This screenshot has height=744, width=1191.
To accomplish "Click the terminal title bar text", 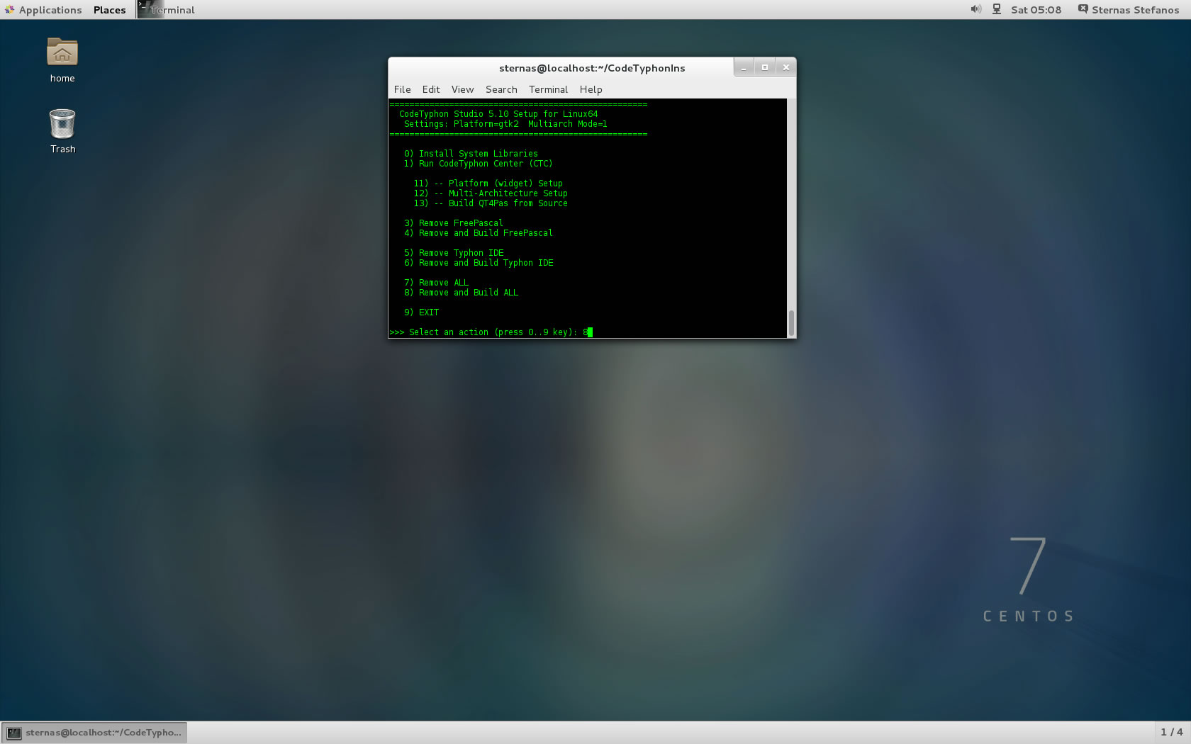I will click(x=592, y=68).
